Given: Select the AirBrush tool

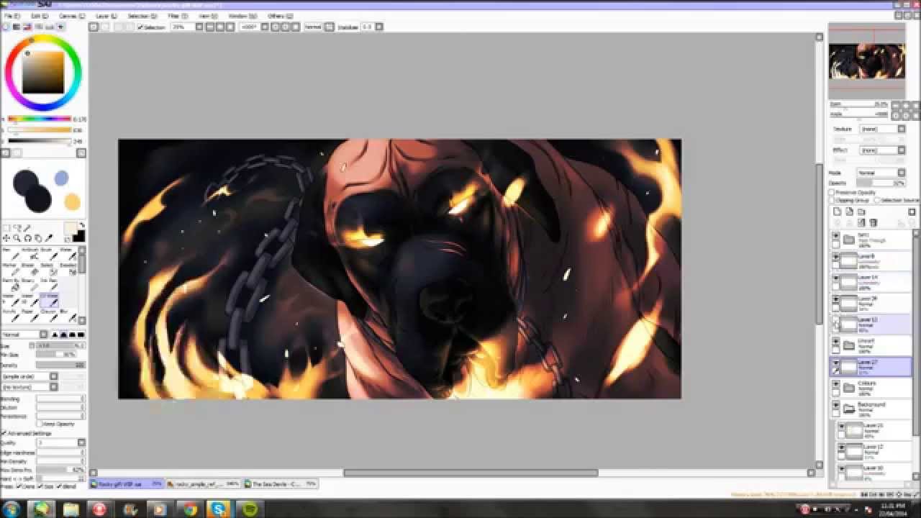Looking at the screenshot, I should 30,255.
